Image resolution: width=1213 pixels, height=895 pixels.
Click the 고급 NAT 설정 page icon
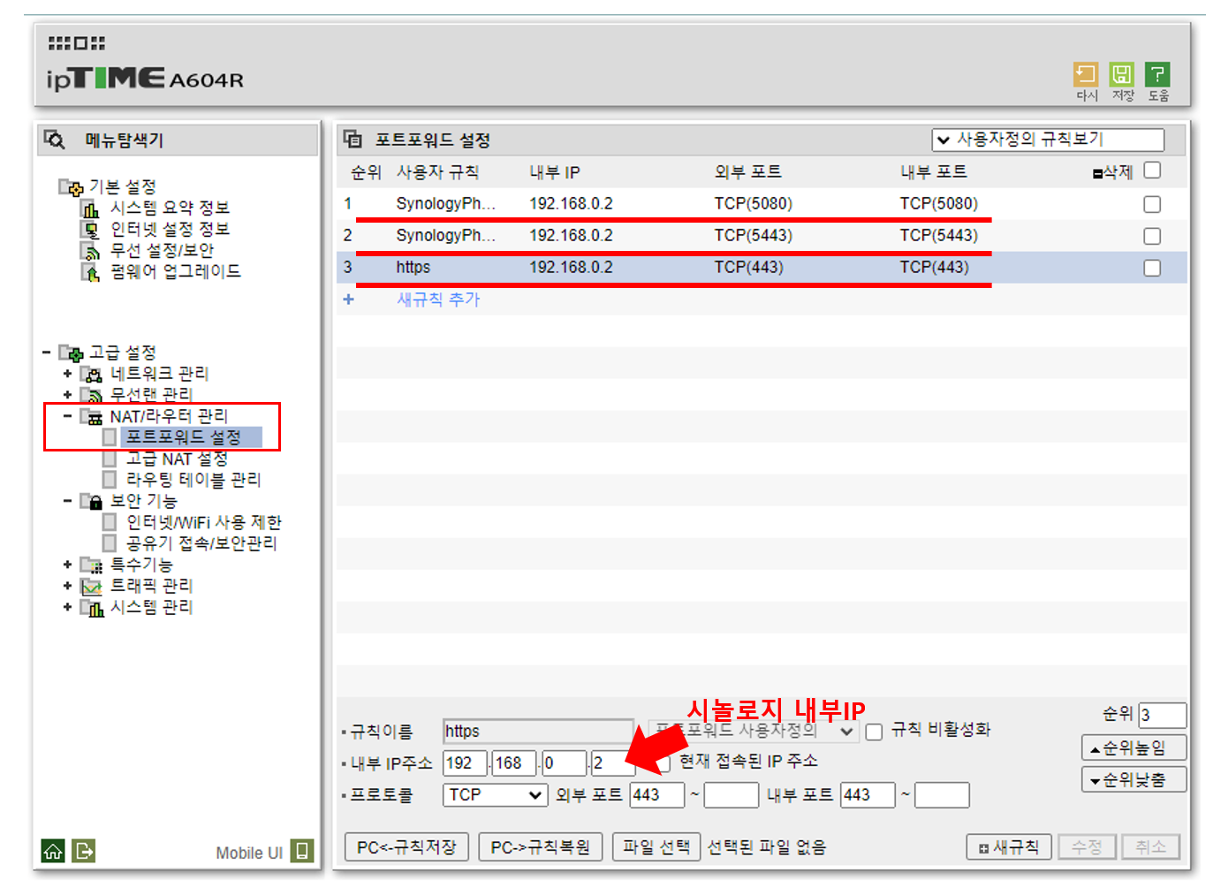[x=110, y=459]
